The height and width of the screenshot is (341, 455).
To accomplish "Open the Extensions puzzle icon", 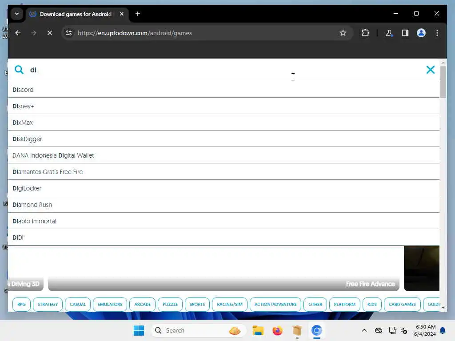I will coord(365,33).
